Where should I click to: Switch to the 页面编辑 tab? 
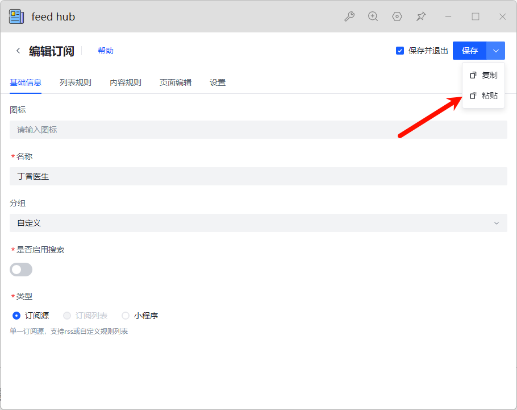tap(176, 82)
